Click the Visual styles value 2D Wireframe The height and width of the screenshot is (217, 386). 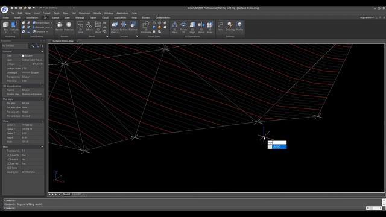coord(32,172)
